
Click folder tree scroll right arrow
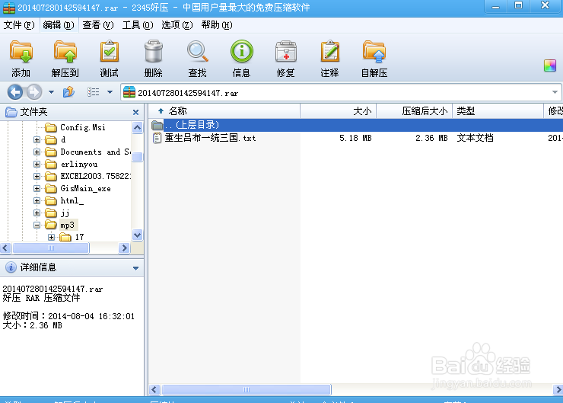click(124, 248)
